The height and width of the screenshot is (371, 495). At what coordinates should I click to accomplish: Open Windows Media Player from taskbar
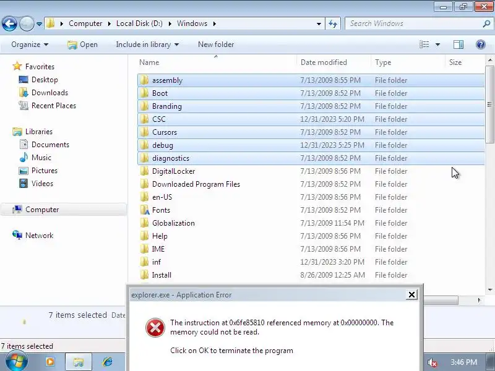point(50,362)
